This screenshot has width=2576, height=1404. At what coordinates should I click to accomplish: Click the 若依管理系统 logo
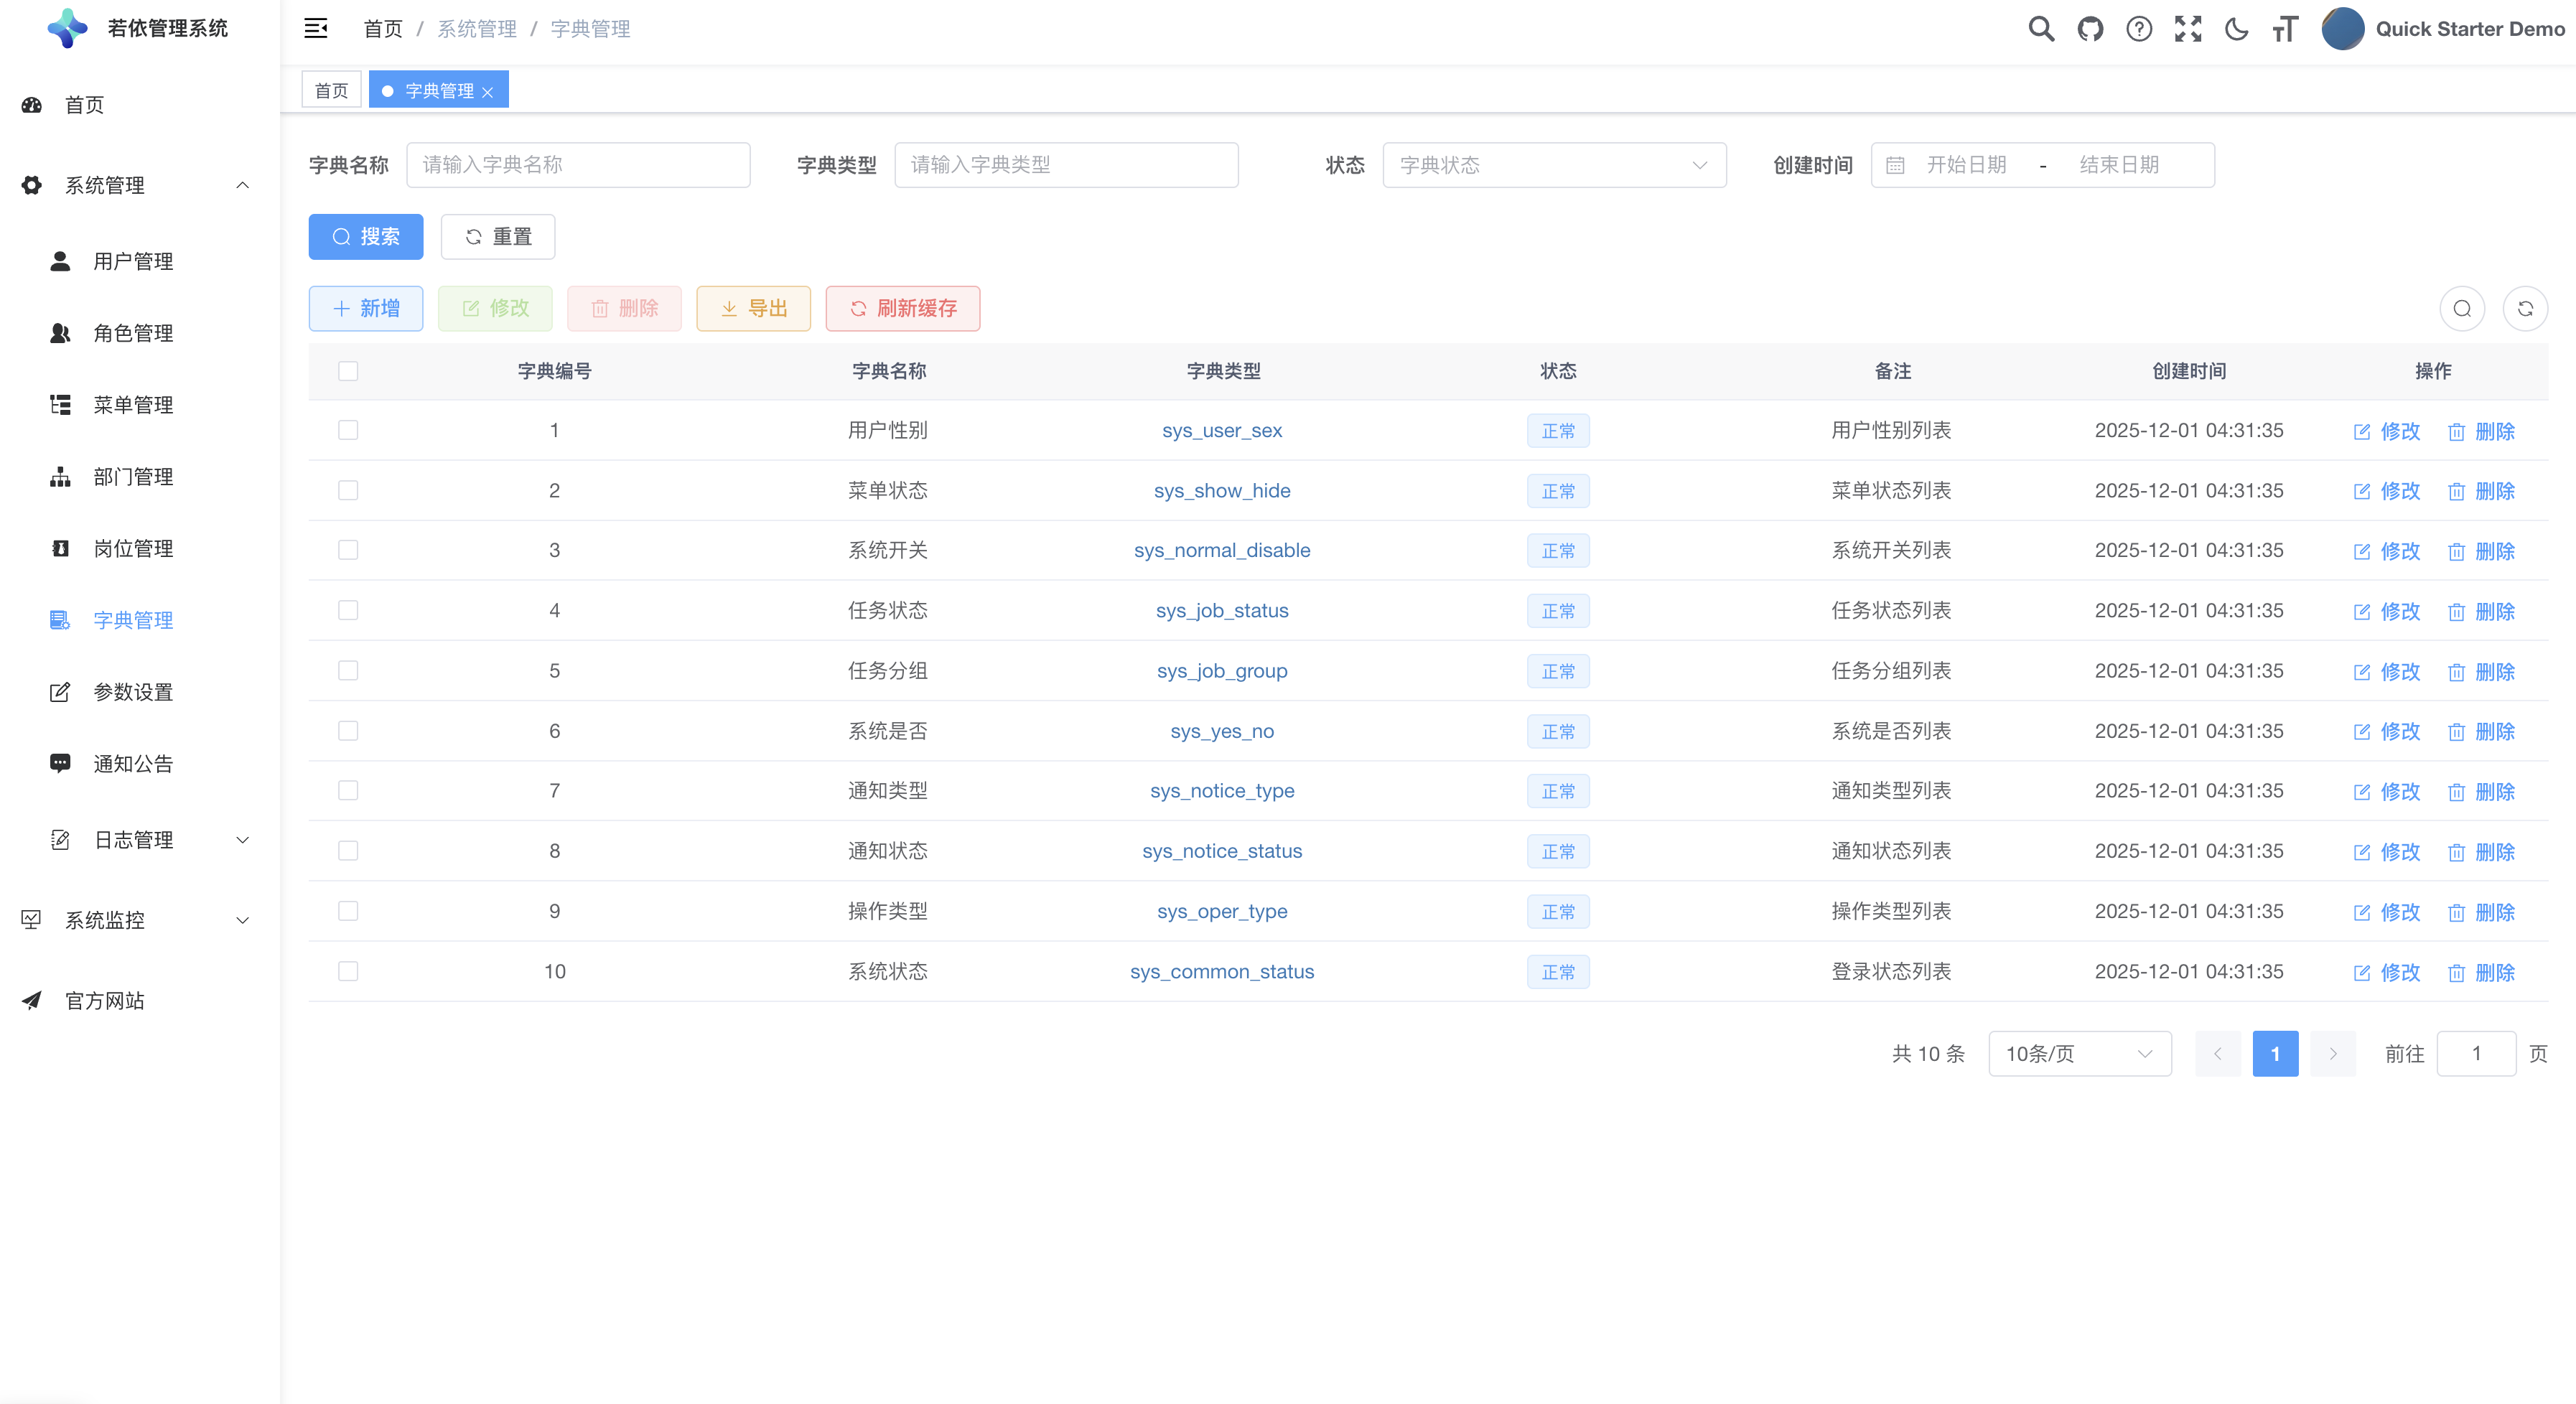[x=67, y=29]
